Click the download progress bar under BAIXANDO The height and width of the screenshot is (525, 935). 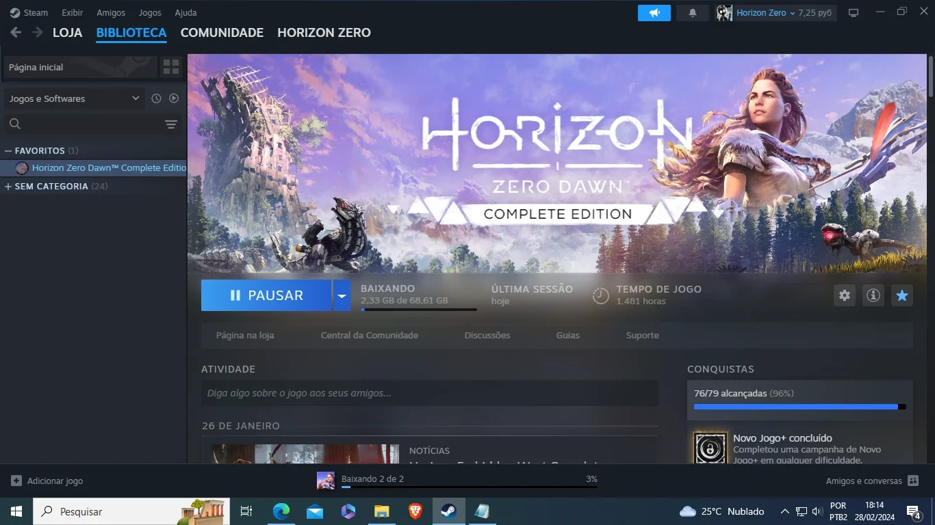point(419,310)
